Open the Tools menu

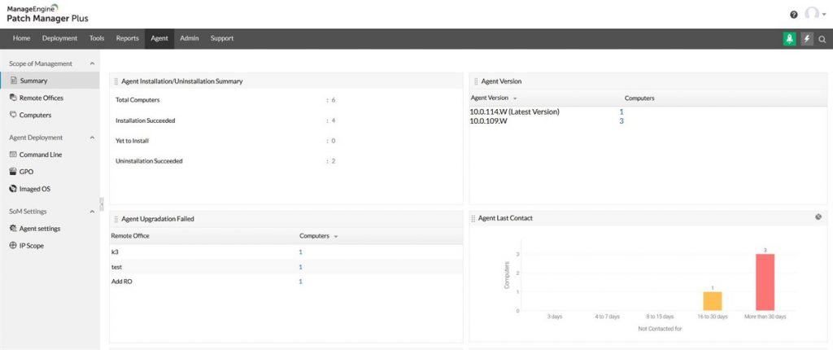click(97, 38)
